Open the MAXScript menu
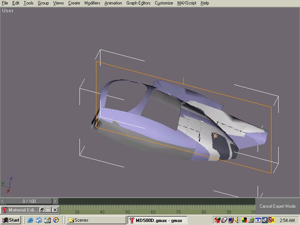This screenshot has width=300, height=225. 186,3
